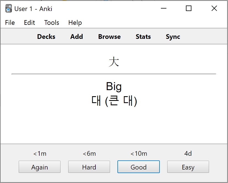Rate the card Easy
This screenshot has height=183, width=228.
click(188, 167)
